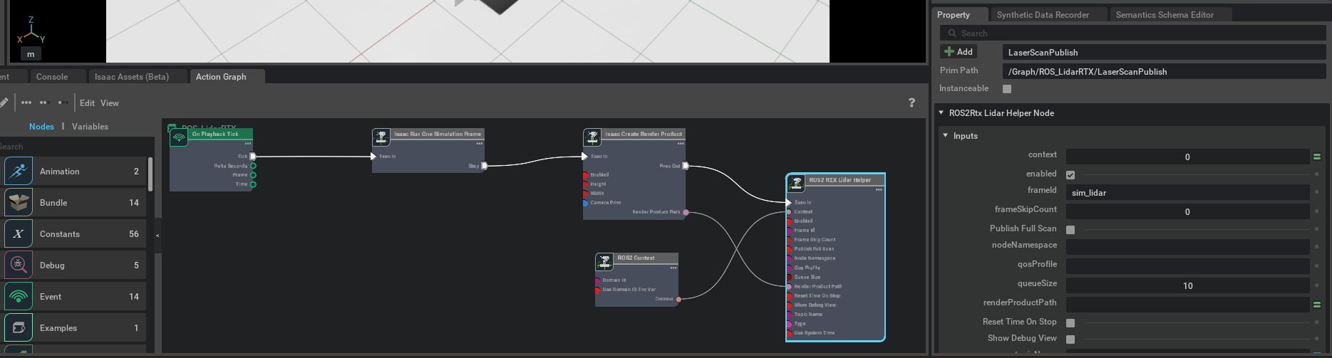Click the qosProfile input field
Image resolution: width=1332 pixels, height=358 pixels.
click(1187, 266)
